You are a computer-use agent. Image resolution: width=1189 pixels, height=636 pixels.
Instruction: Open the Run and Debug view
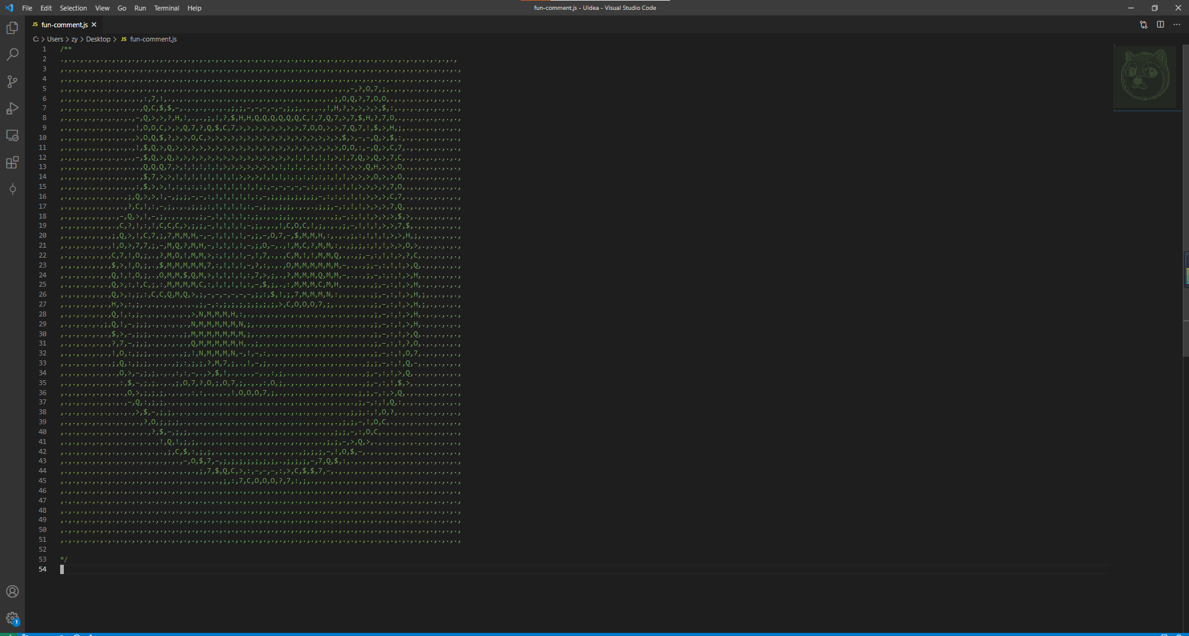[x=12, y=108]
